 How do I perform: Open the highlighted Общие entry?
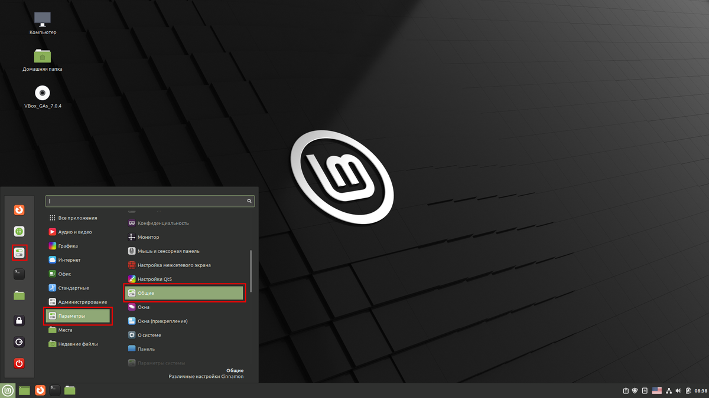coord(185,293)
